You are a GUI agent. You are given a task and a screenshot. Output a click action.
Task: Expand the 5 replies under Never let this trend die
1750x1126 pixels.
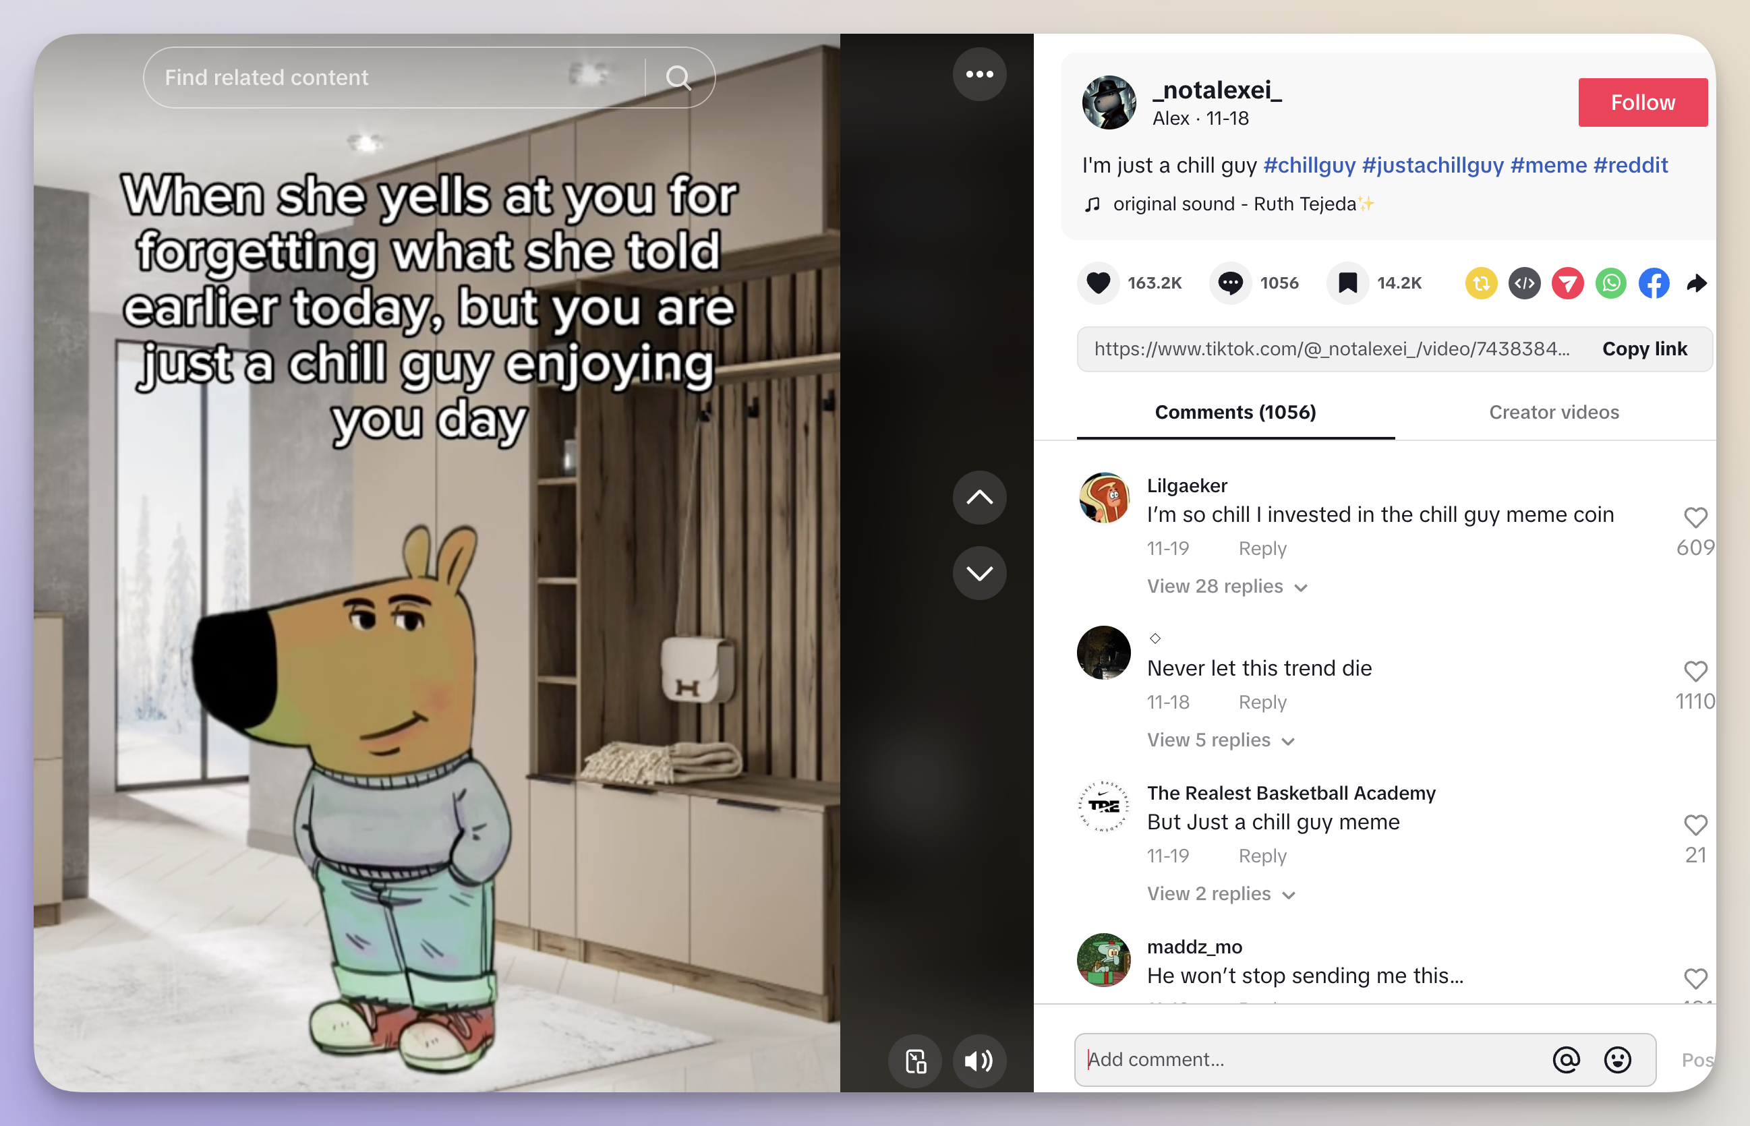[1218, 740]
